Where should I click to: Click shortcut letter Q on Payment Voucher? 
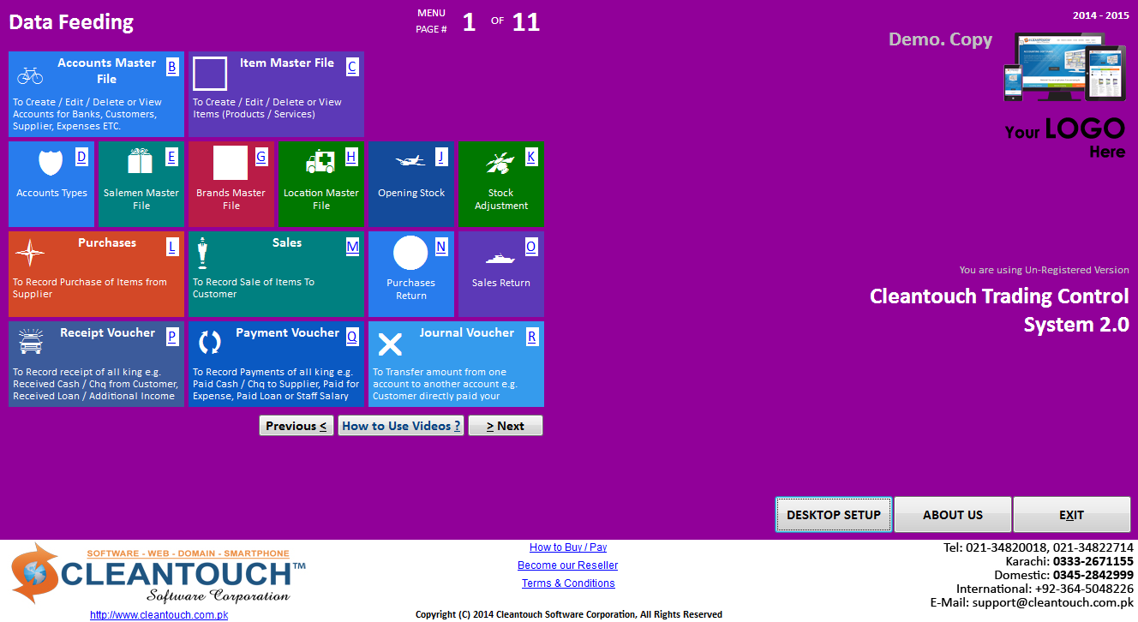352,337
